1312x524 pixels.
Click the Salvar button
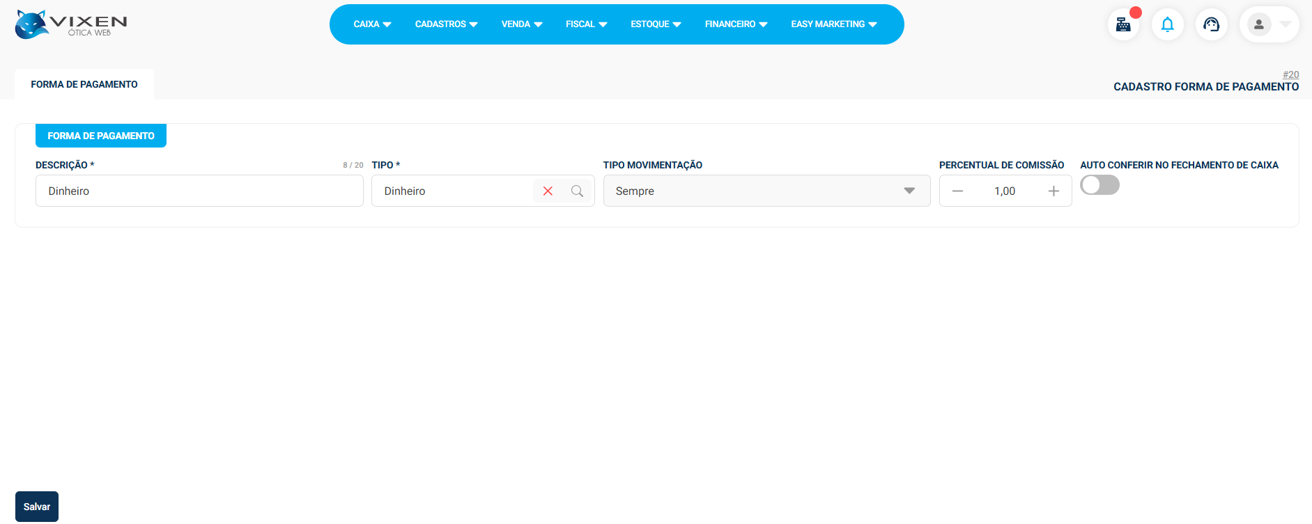click(37, 507)
